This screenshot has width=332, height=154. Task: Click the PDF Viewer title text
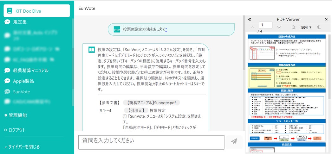click(x=288, y=19)
